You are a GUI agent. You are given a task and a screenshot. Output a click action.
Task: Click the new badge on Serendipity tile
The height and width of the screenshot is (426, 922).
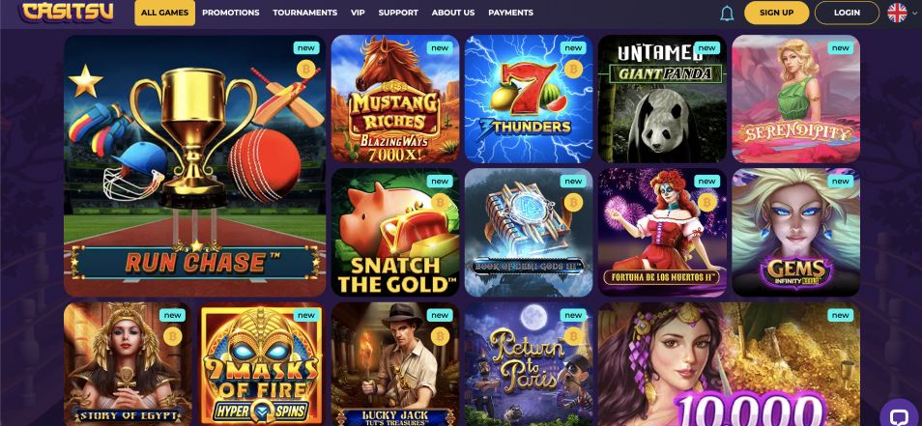[x=840, y=48]
